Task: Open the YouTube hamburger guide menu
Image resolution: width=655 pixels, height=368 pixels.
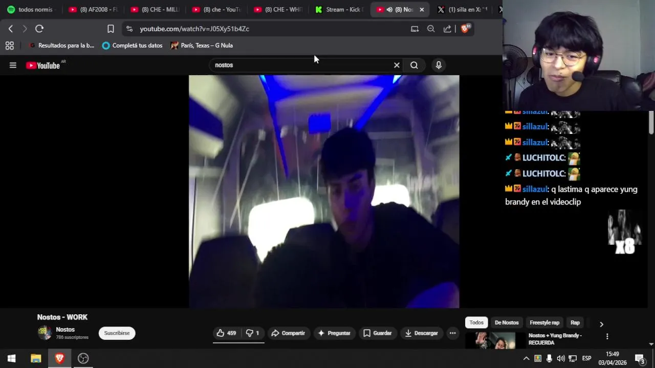Action: click(13, 65)
